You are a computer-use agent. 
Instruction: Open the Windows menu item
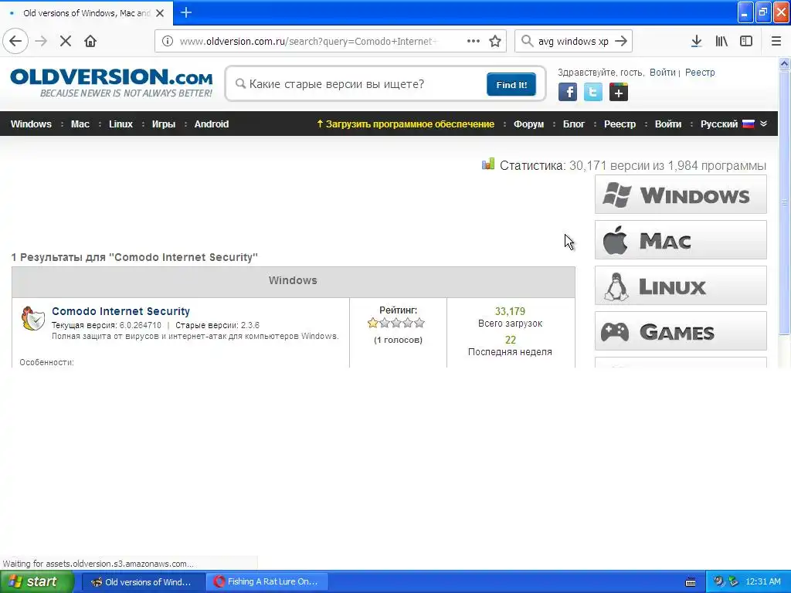coord(31,124)
